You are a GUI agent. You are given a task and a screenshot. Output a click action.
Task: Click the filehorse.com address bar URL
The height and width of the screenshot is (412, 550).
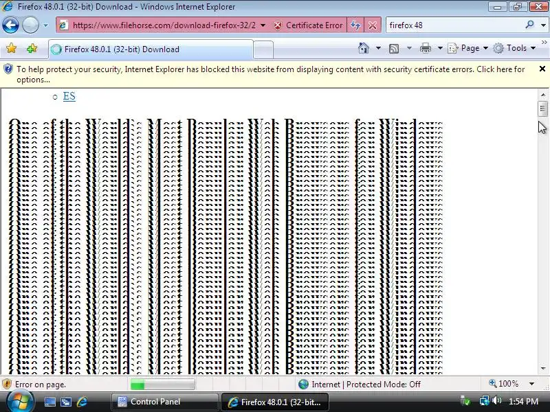[x=164, y=25]
